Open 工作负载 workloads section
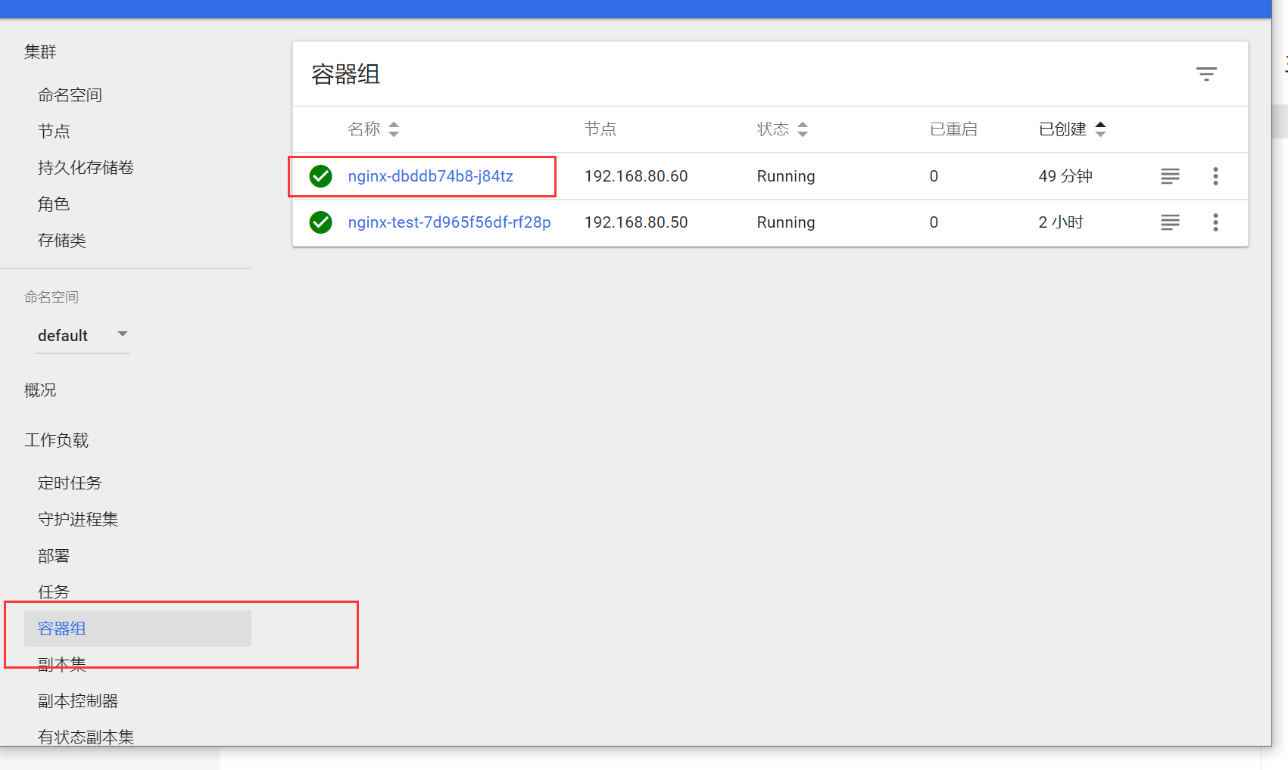The height and width of the screenshot is (770, 1288). coord(56,440)
